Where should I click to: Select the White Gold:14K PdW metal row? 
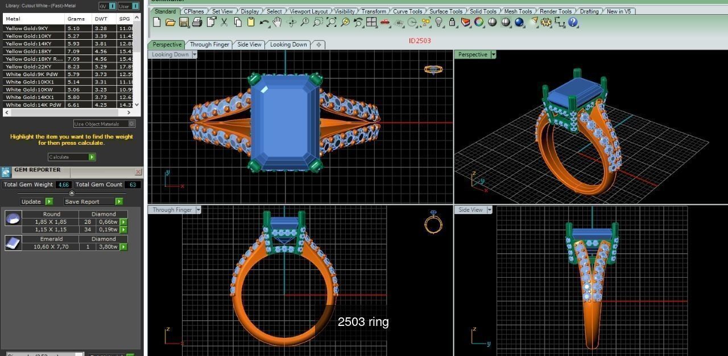[68, 104]
